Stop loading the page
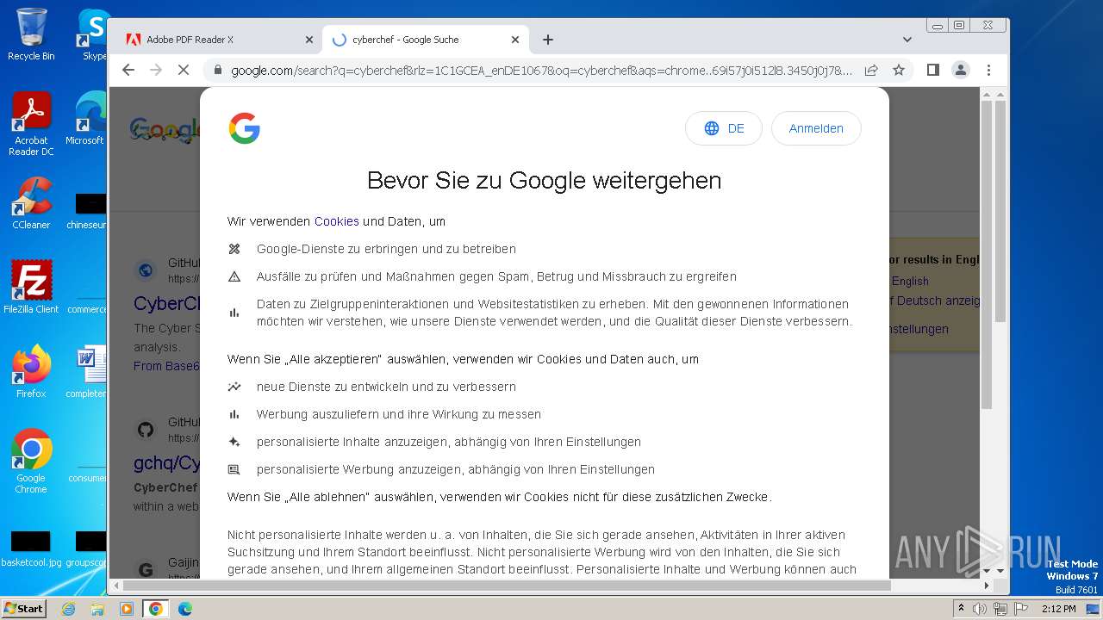This screenshot has height=620, width=1103. click(x=183, y=70)
